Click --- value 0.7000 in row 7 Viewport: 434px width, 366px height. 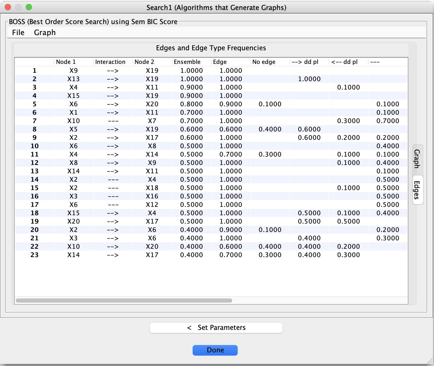pos(388,121)
